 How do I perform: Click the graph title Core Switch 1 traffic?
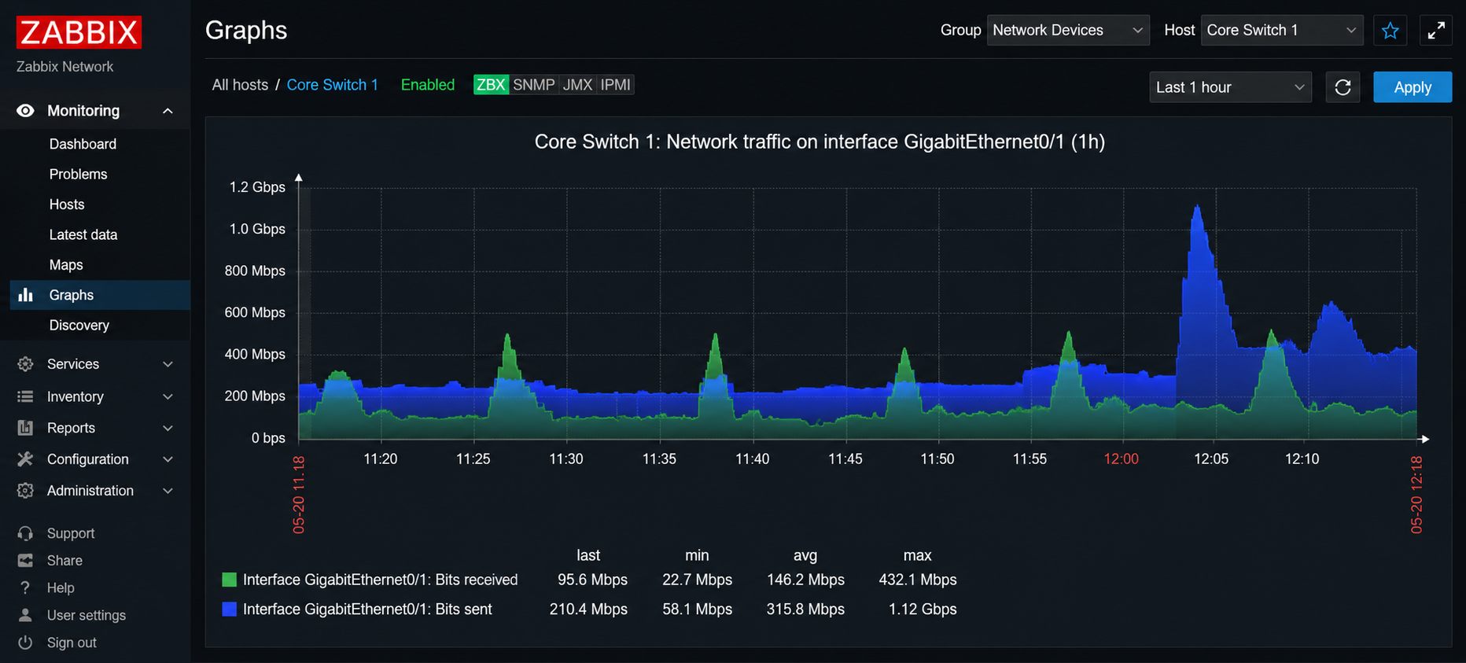point(820,142)
